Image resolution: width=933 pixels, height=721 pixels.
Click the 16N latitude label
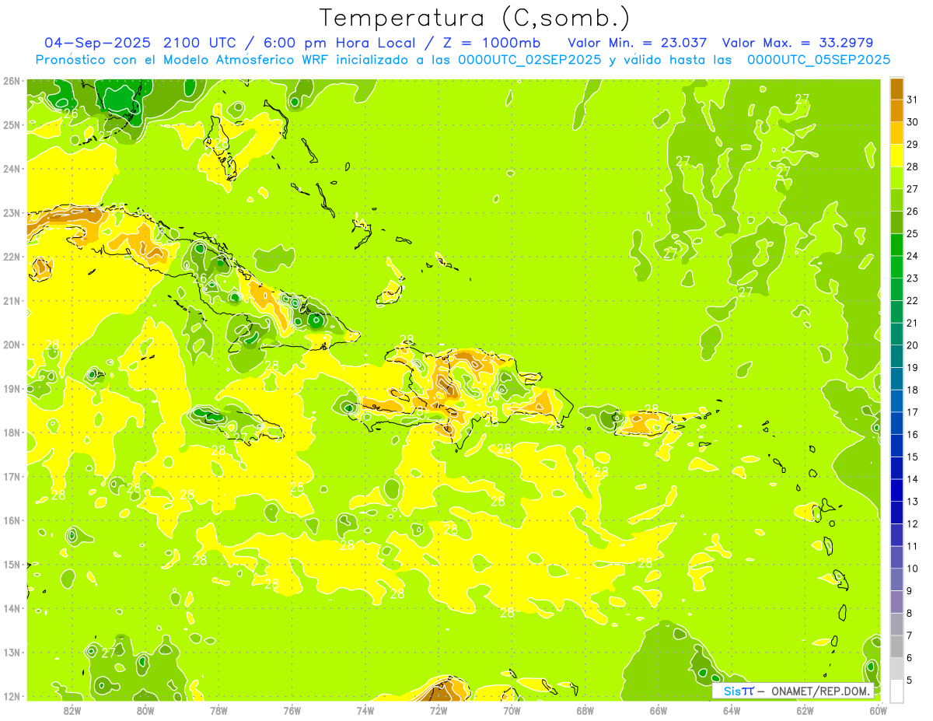pos(11,520)
